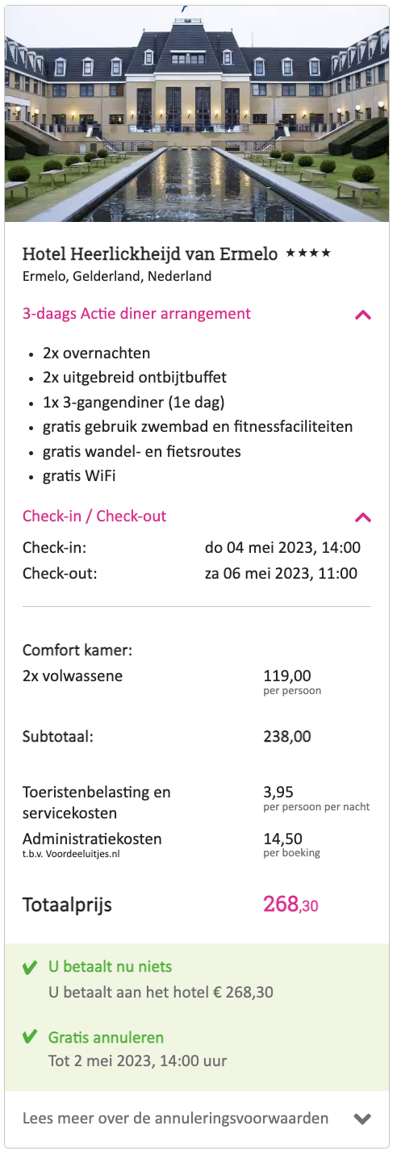Click Ermelo, Gelderland, Nederland location text
This screenshot has height=1159, width=397.
point(117,276)
